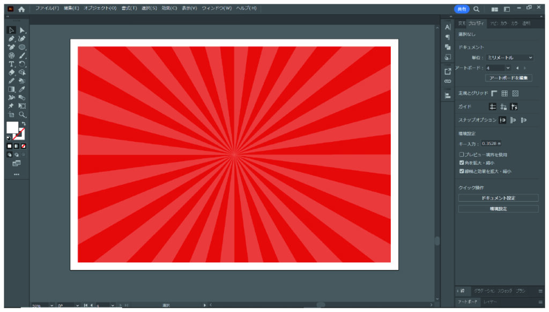The height and width of the screenshot is (312, 549).
Task: Select the Selection tool arrow
Action: click(x=11, y=31)
